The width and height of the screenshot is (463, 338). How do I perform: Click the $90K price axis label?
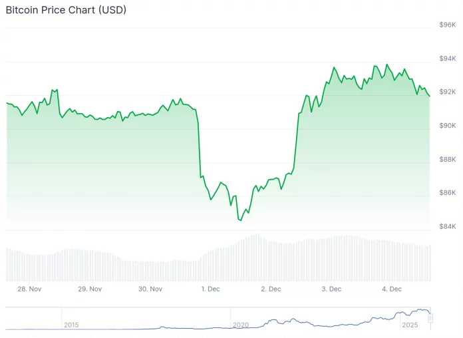447,126
